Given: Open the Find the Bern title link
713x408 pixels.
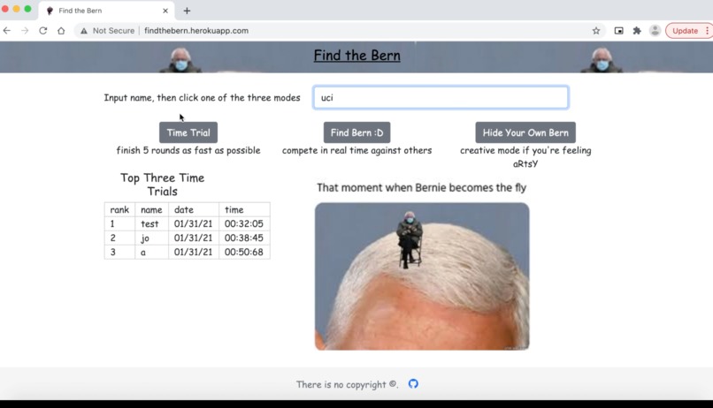Looking at the screenshot, I should (x=357, y=56).
